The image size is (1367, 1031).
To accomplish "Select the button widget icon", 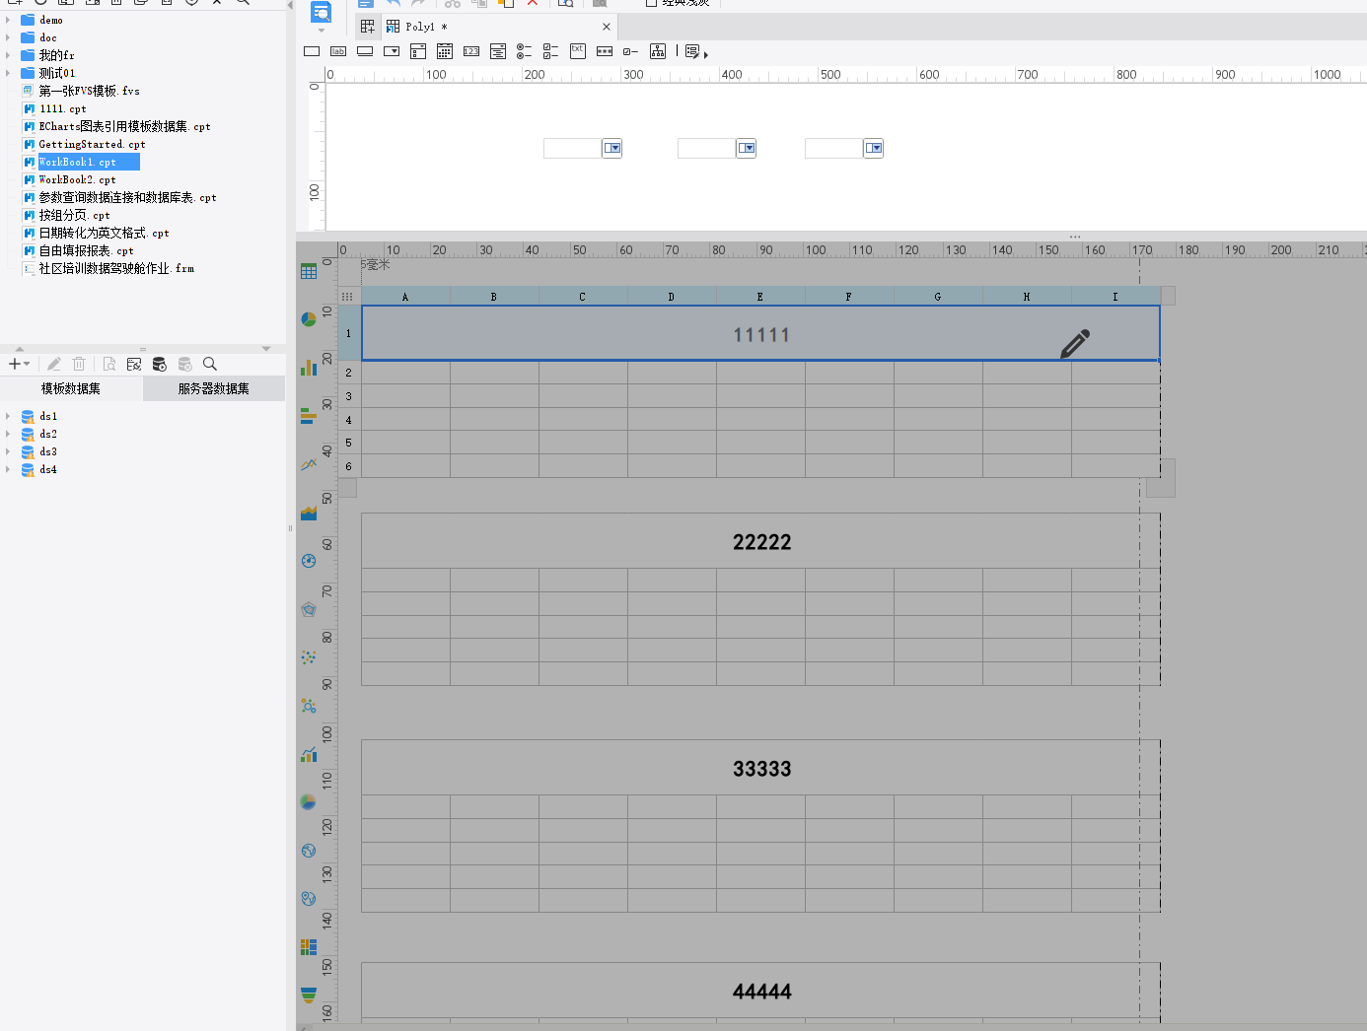I will click(x=365, y=51).
